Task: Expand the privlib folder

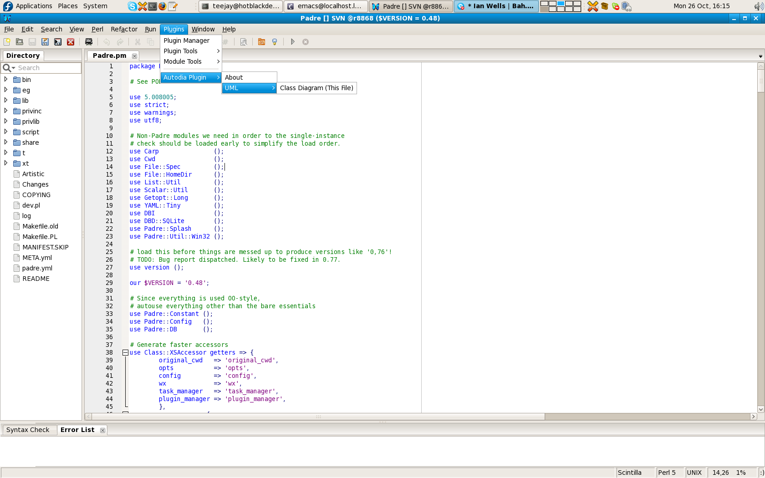Action: point(6,121)
